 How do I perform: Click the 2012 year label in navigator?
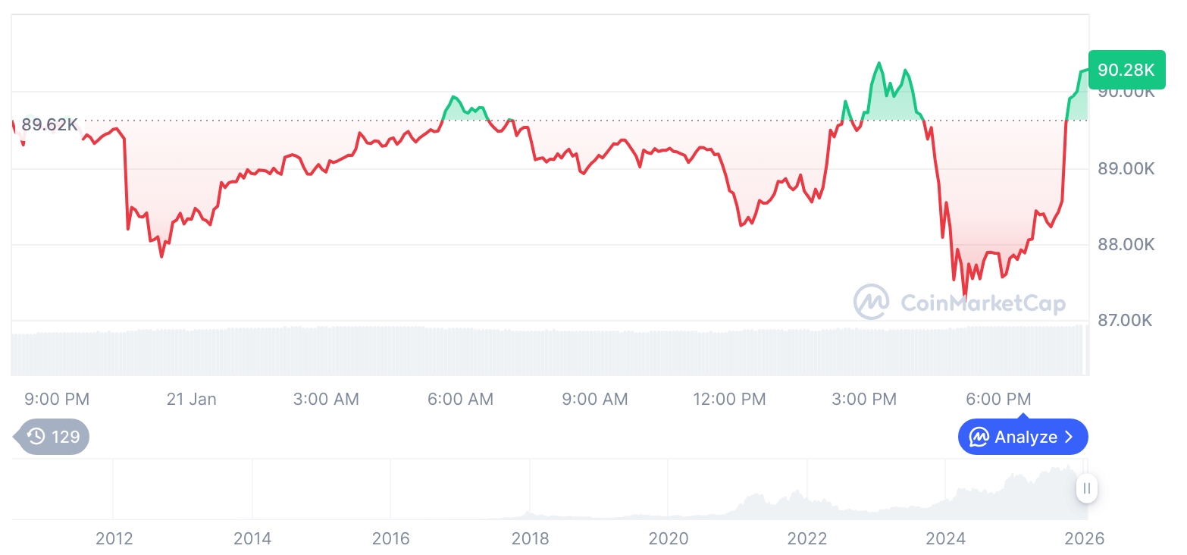pyautogui.click(x=114, y=538)
